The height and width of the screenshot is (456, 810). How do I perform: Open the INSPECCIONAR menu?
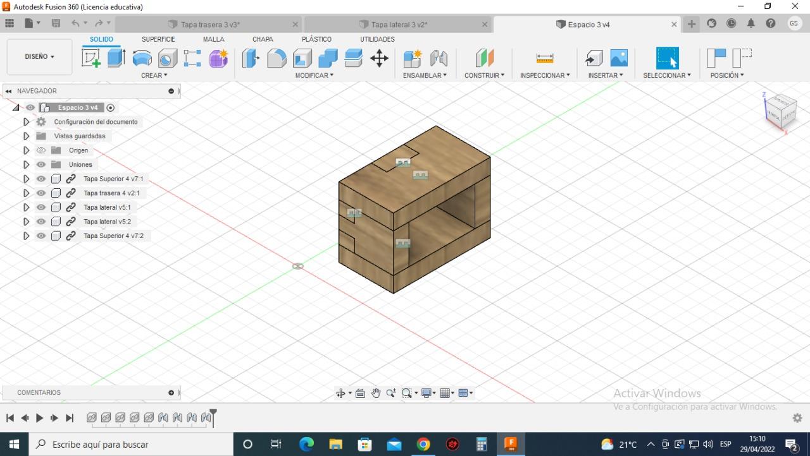(x=545, y=75)
